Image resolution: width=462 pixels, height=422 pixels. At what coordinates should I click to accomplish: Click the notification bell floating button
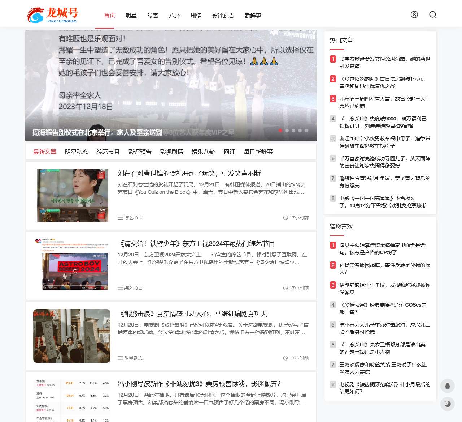(448, 386)
